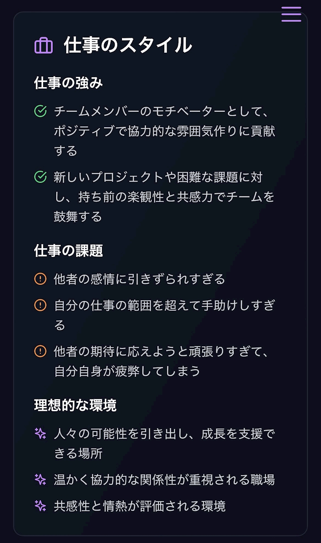
Task: Click the 仕事の課題 heading
Action: point(68,250)
